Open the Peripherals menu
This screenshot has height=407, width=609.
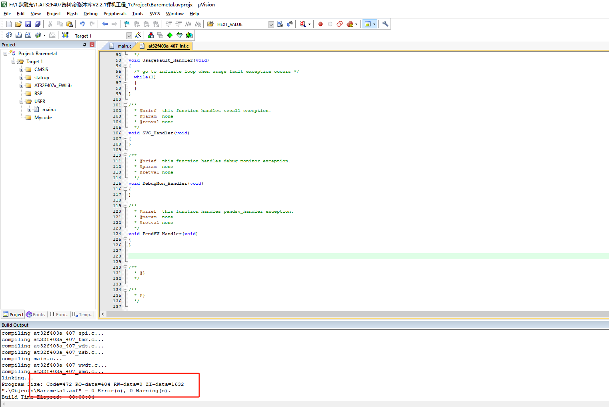pyautogui.click(x=115, y=14)
